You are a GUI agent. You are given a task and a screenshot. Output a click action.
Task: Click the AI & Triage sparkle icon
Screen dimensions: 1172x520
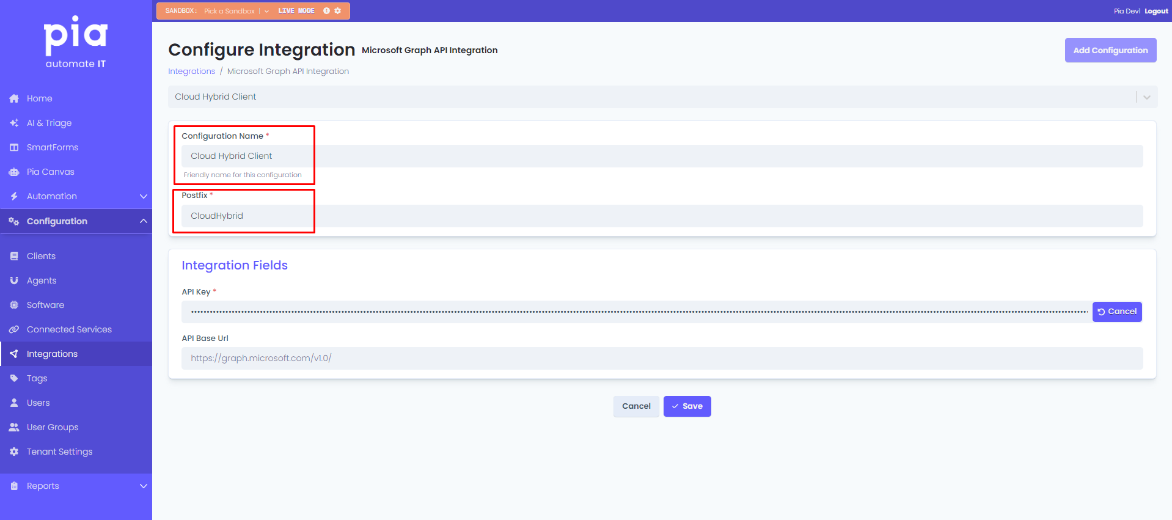click(14, 123)
